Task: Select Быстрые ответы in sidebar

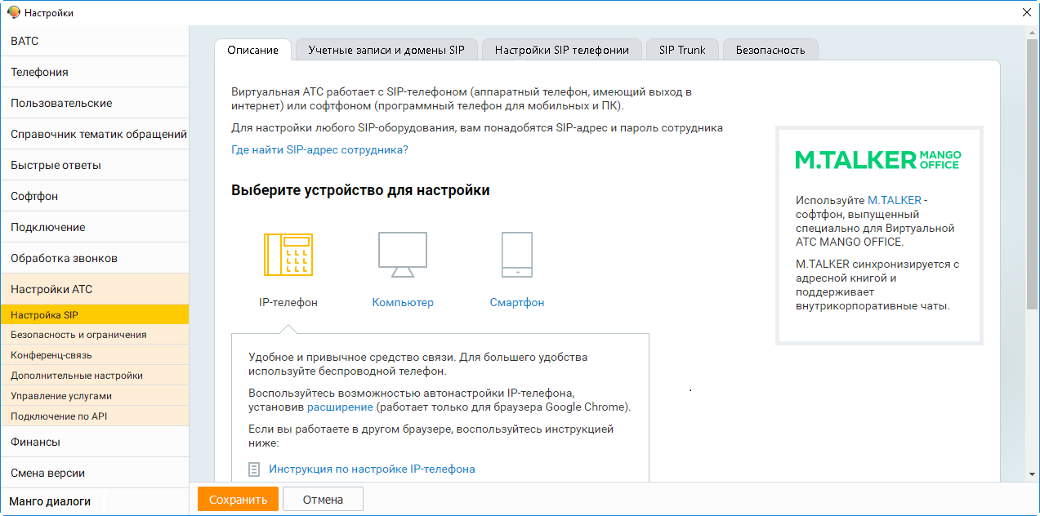Action: coord(95,165)
